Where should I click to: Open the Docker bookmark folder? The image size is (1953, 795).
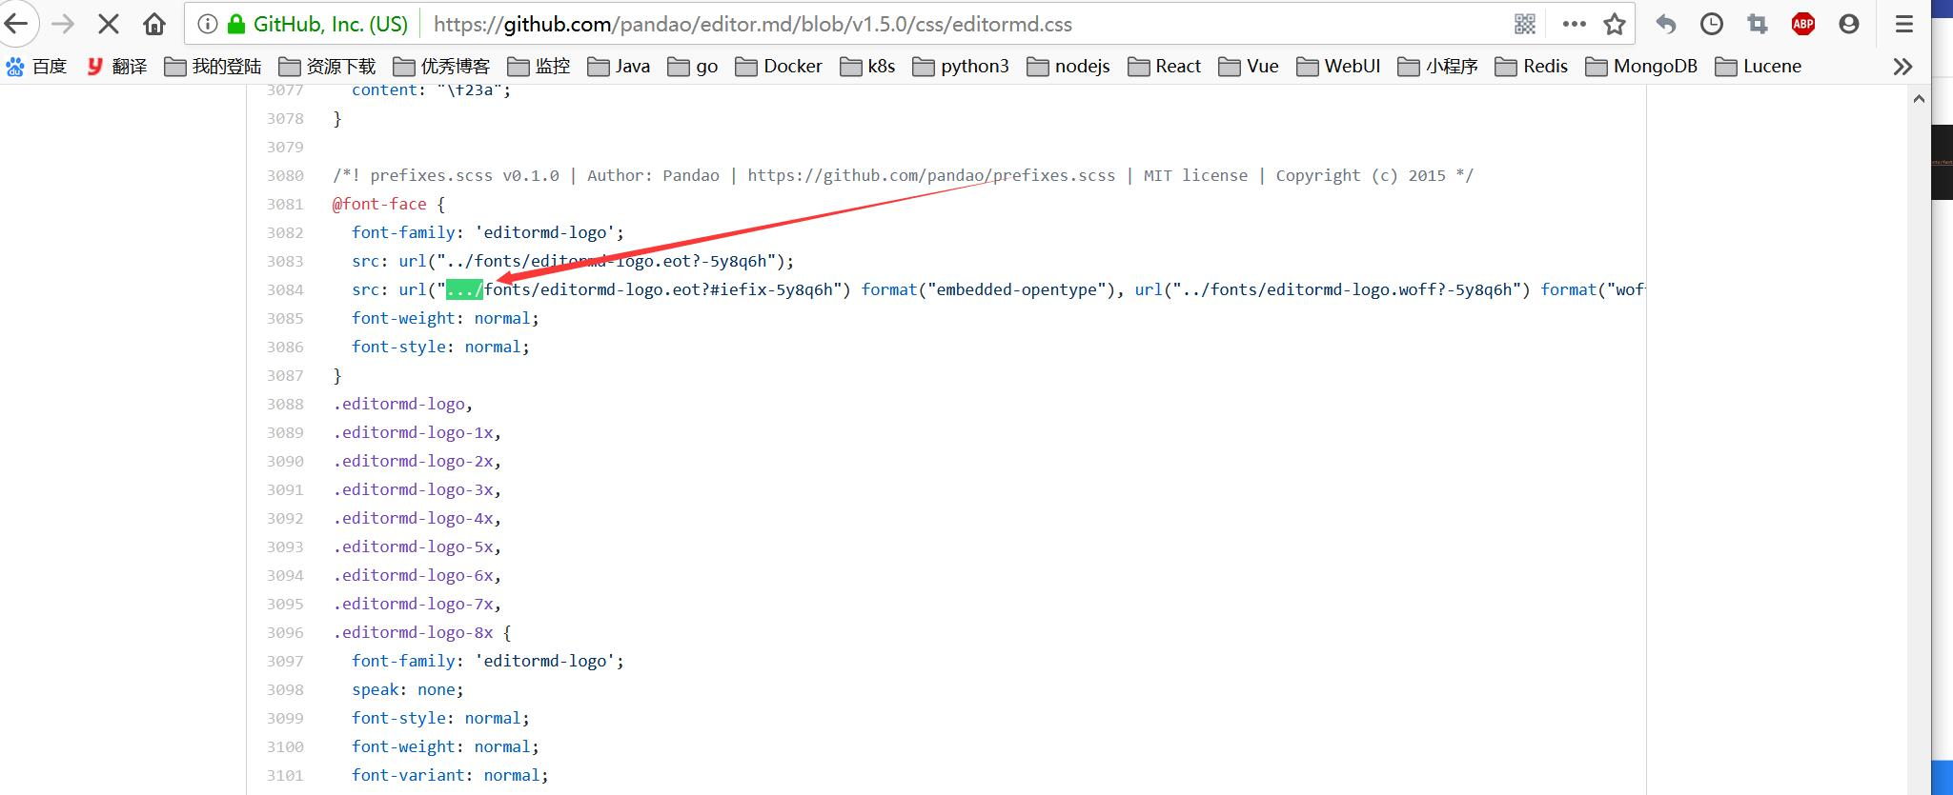coord(779,67)
